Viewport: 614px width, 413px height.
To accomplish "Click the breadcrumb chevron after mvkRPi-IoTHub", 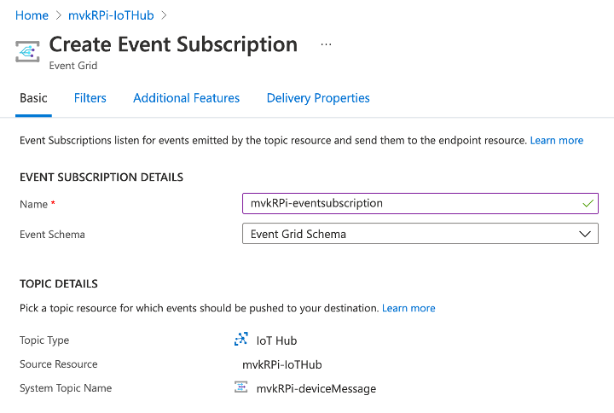I will 164,15.
